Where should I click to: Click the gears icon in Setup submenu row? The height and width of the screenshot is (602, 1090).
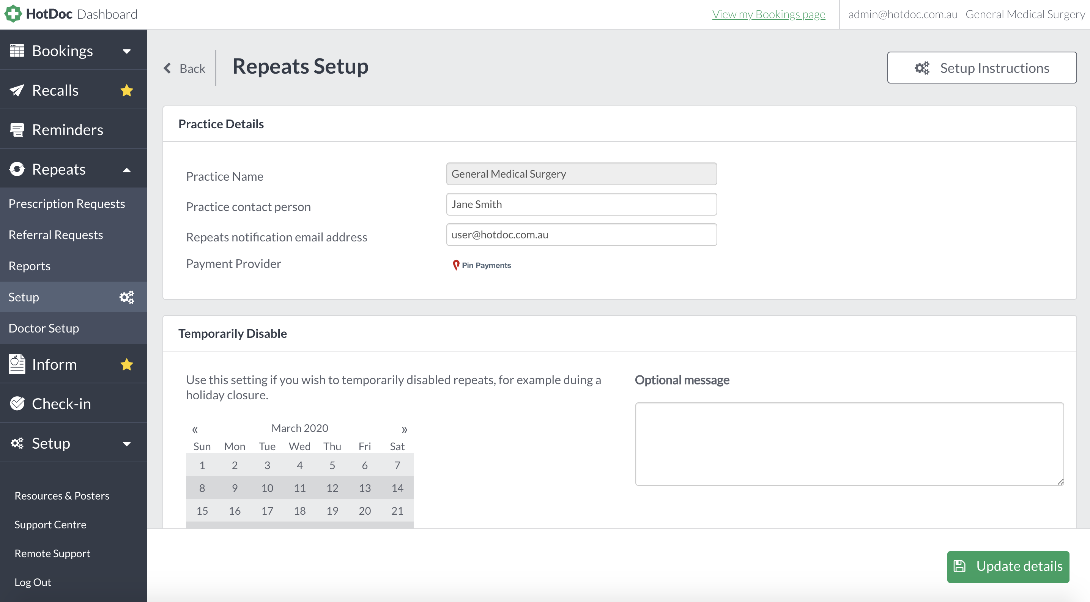pyautogui.click(x=126, y=297)
